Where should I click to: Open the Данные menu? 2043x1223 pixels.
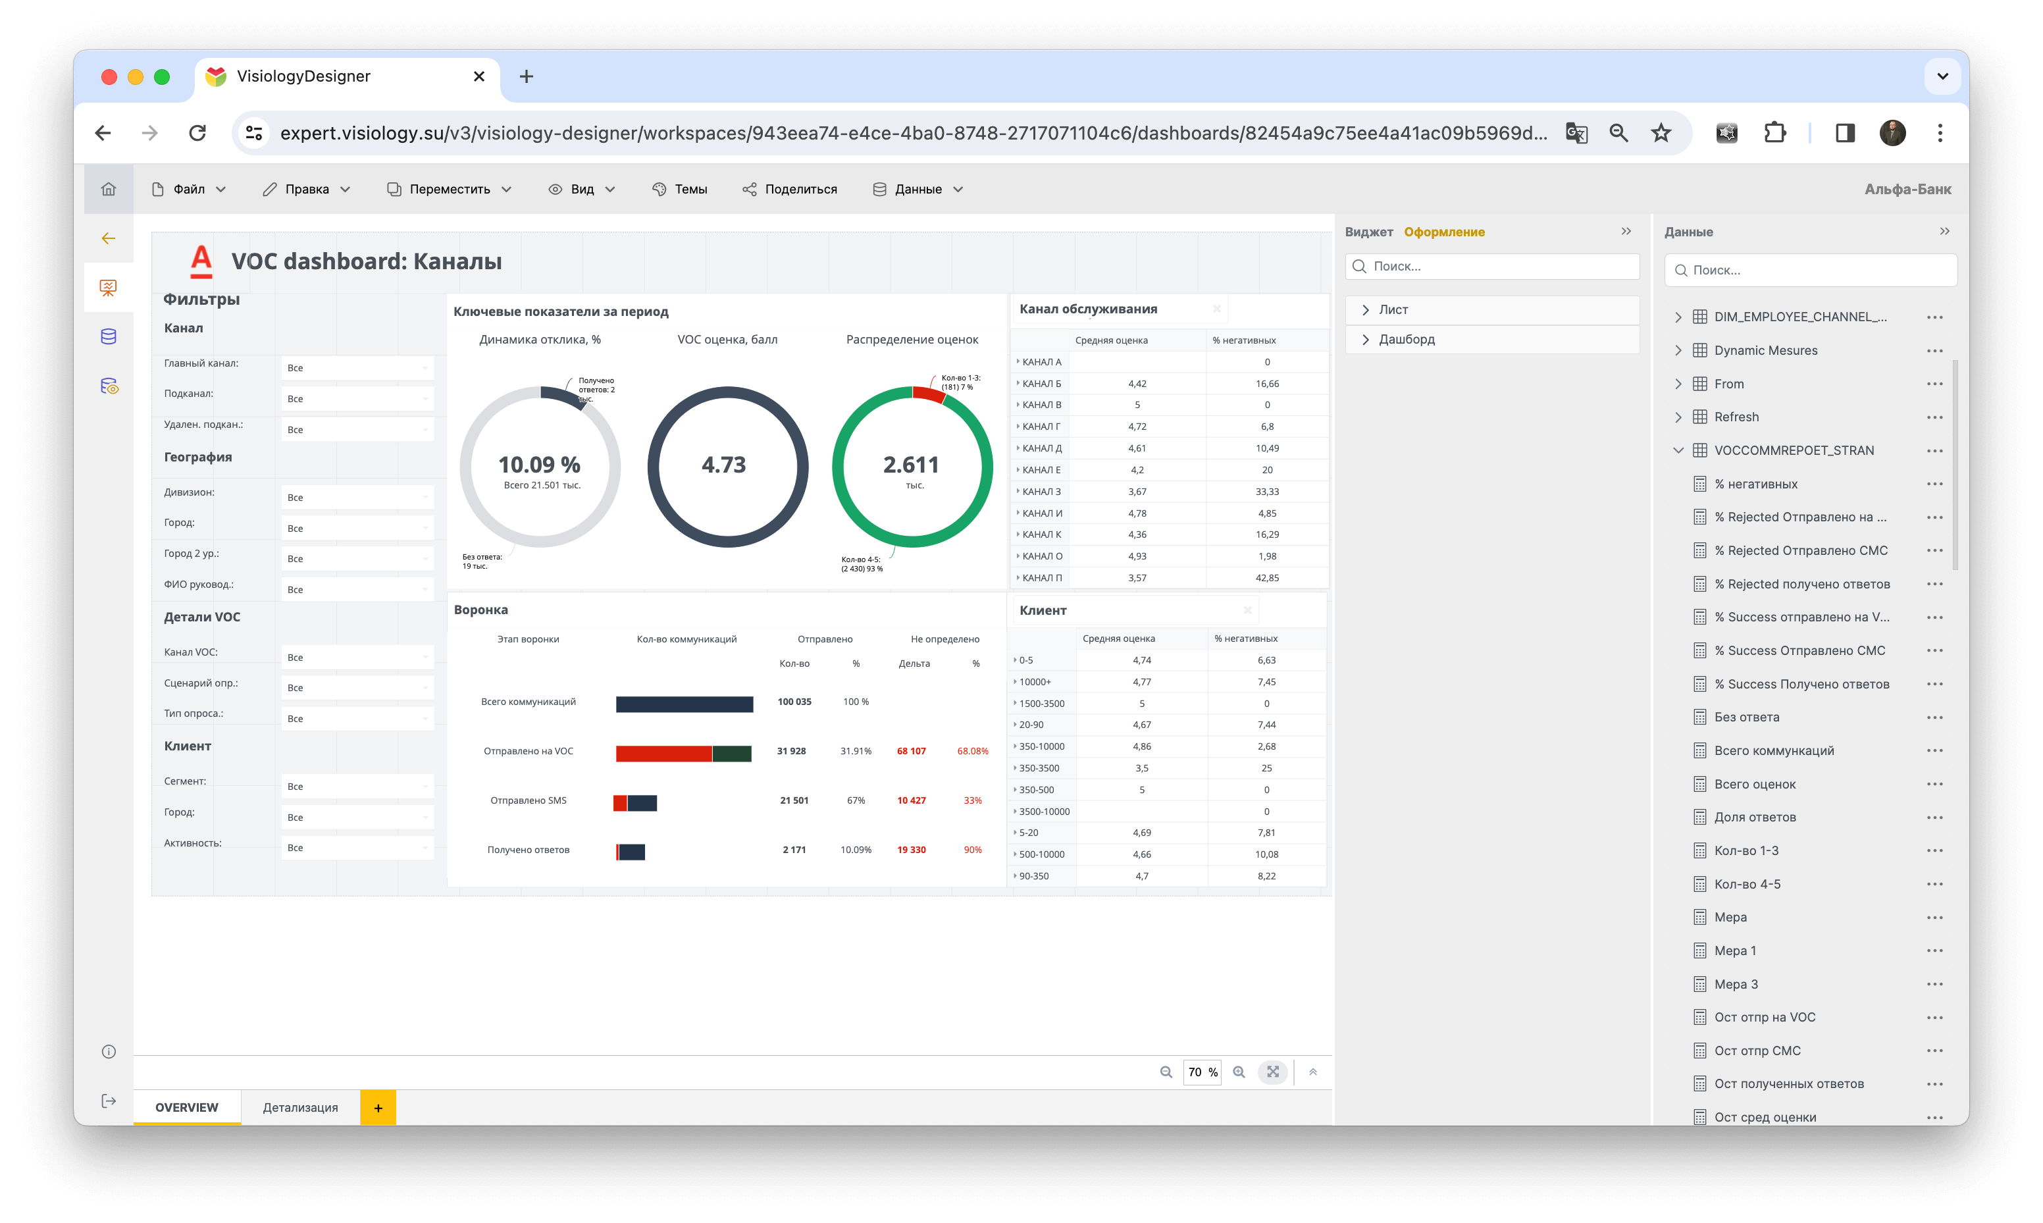[918, 189]
